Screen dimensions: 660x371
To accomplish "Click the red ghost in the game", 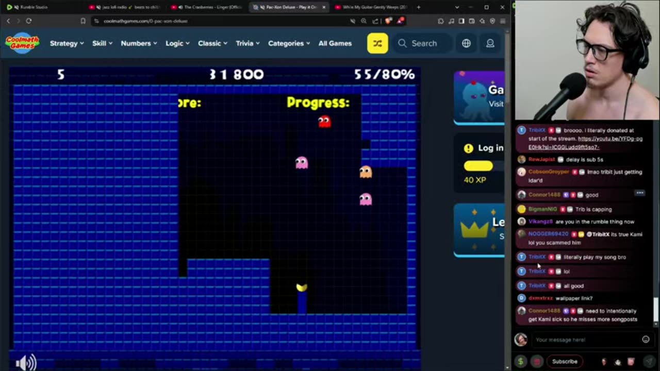I will pos(324,122).
